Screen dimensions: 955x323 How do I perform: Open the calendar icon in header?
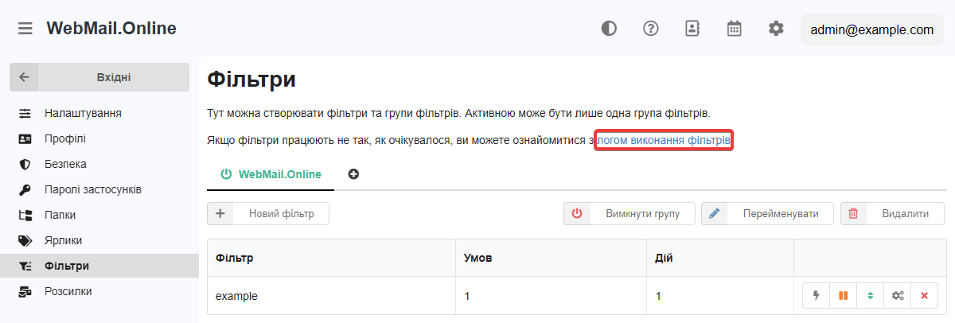pos(735,29)
